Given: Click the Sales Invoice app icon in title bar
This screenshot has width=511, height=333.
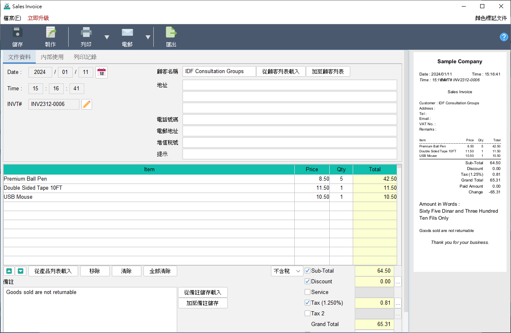Looking at the screenshot, I should (x=7, y=6).
